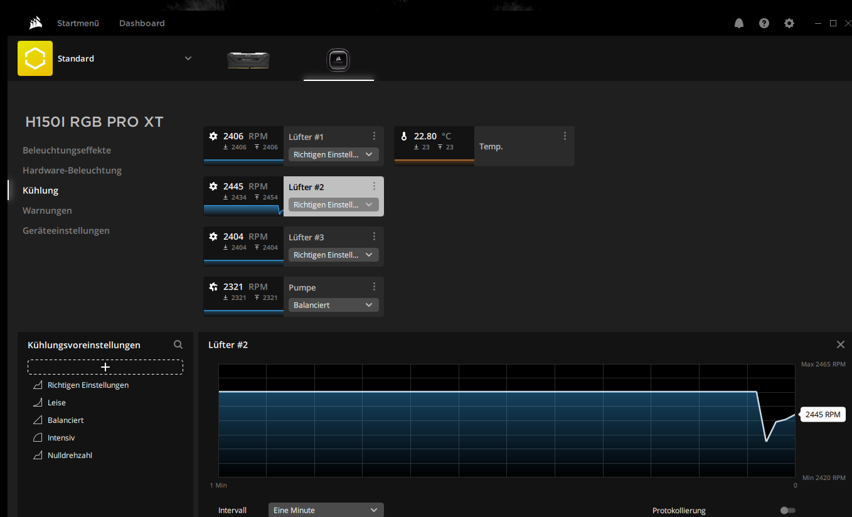Expand the Standard profile dropdown
This screenshot has width=852, height=517.
click(x=188, y=58)
